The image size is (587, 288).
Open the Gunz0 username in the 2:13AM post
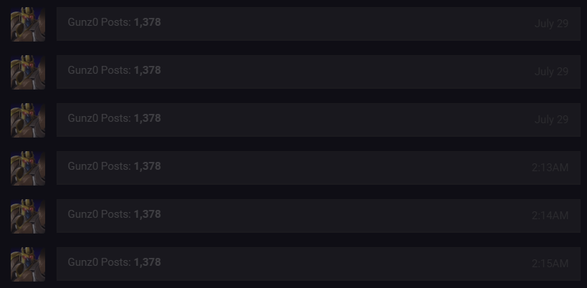point(83,166)
